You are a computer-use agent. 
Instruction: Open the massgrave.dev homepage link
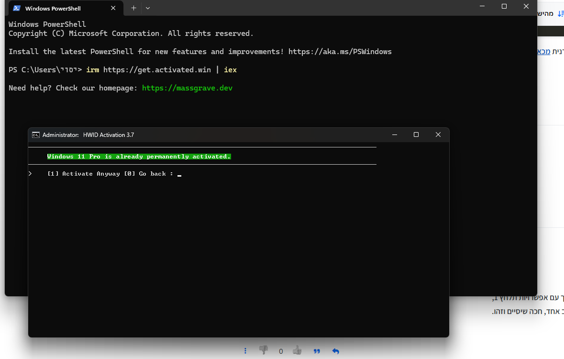tap(187, 88)
